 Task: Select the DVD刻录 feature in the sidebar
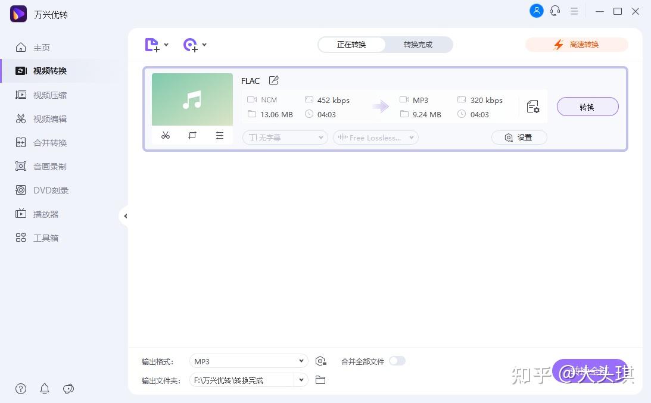52,190
